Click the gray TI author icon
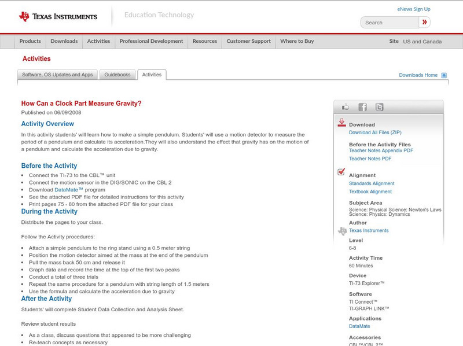 pos(342,231)
